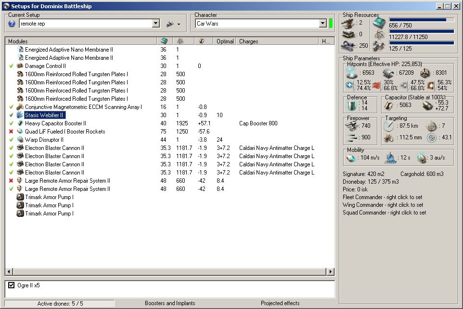
Task: Click the CPU usage bar showing 656 / 750
Action: (422, 20)
